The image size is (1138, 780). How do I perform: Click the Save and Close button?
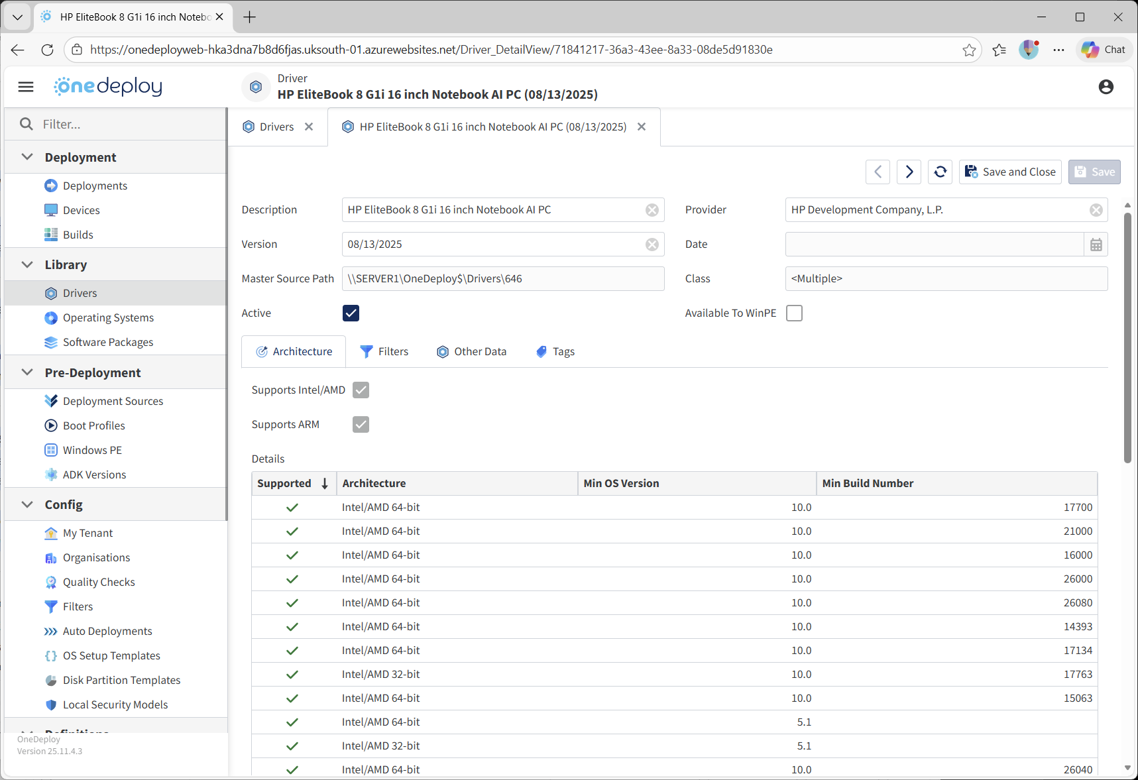pos(1010,172)
